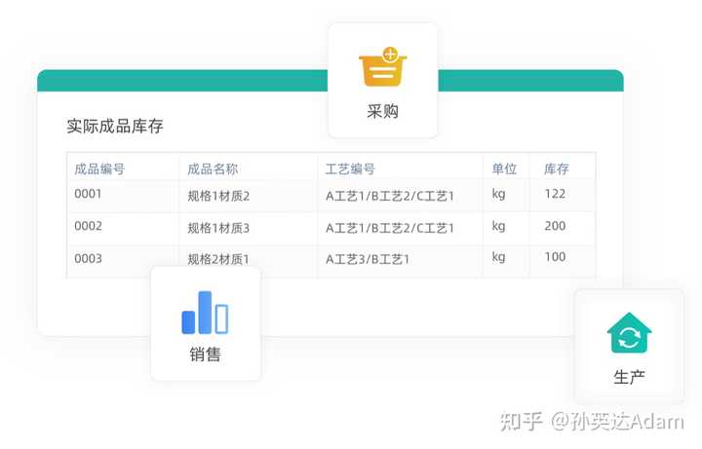The width and height of the screenshot is (702, 449).
Task: Click process cell in row 0001
Action: click(x=389, y=196)
